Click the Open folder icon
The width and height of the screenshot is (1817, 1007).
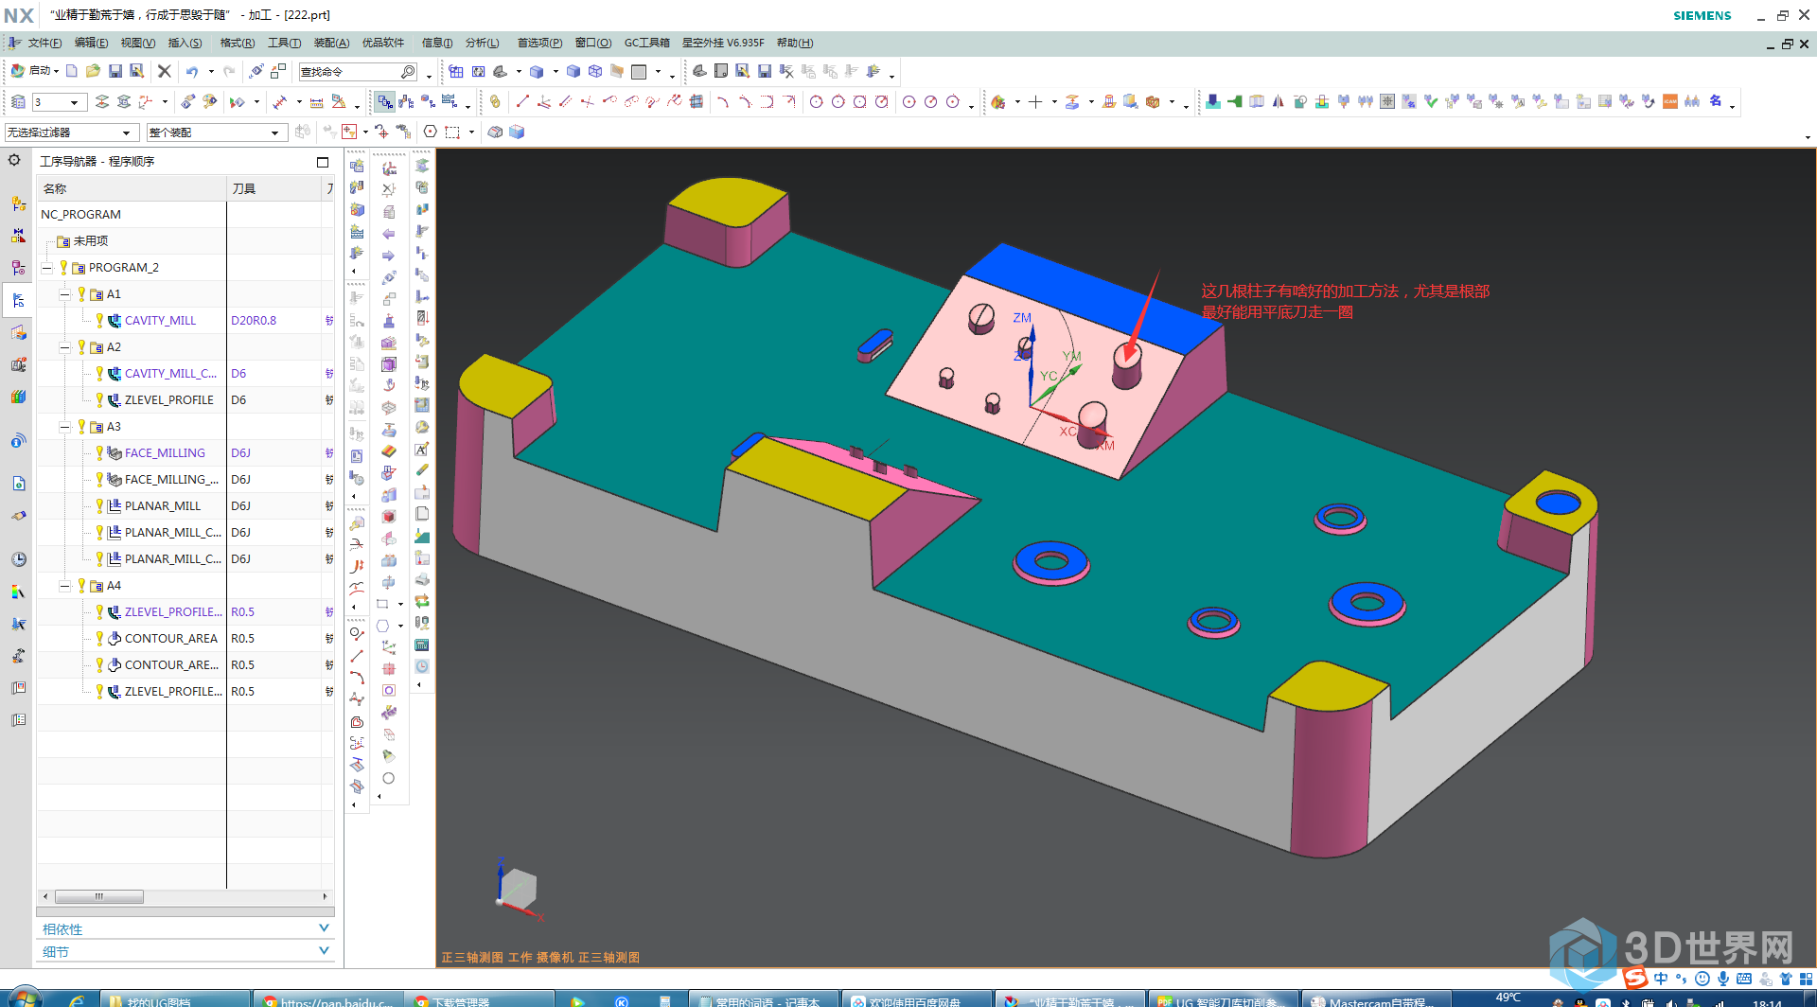pos(93,71)
